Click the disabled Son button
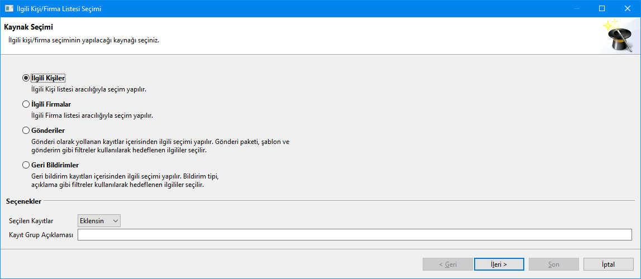The width and height of the screenshot is (641, 279). coord(553,264)
